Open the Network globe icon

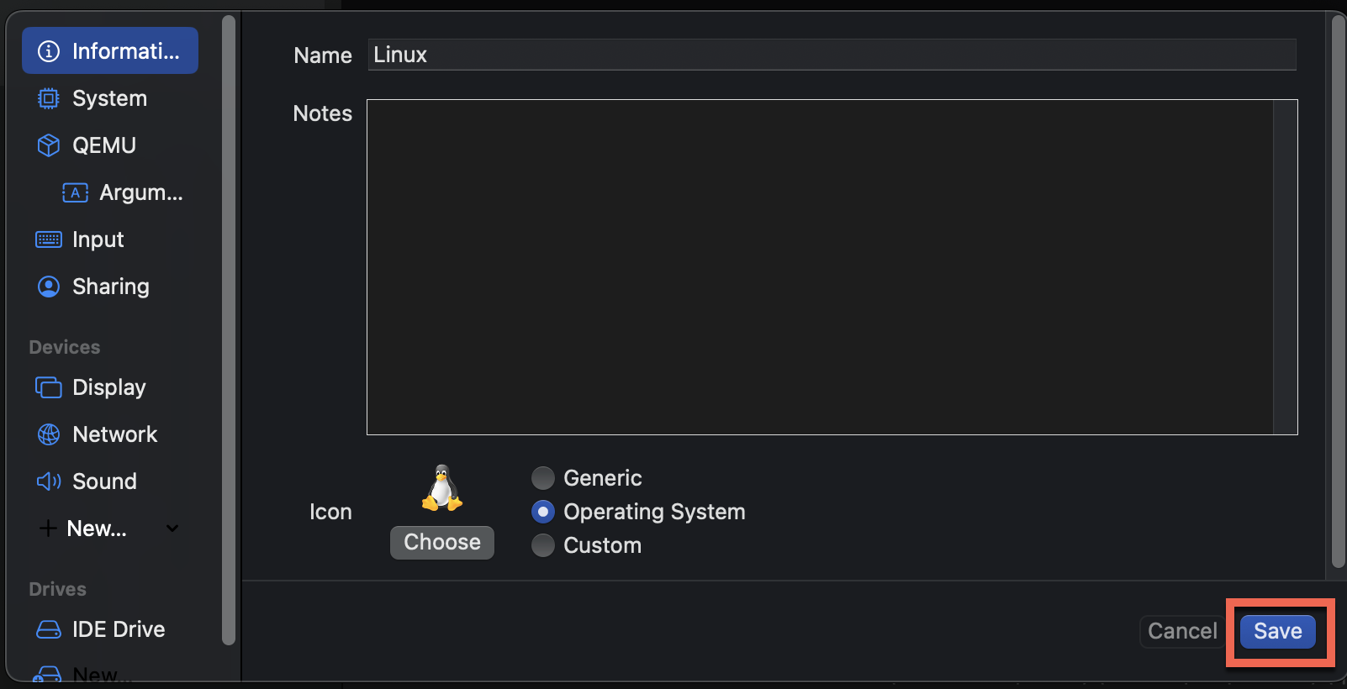[49, 434]
